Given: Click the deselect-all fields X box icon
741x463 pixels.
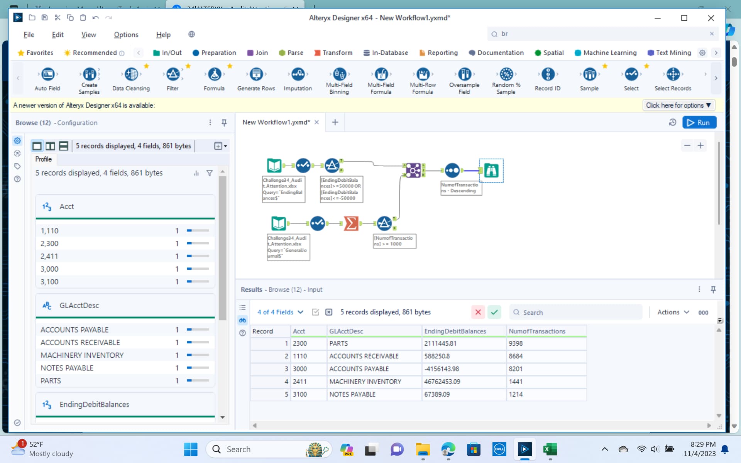Looking at the screenshot, I should 329,312.
